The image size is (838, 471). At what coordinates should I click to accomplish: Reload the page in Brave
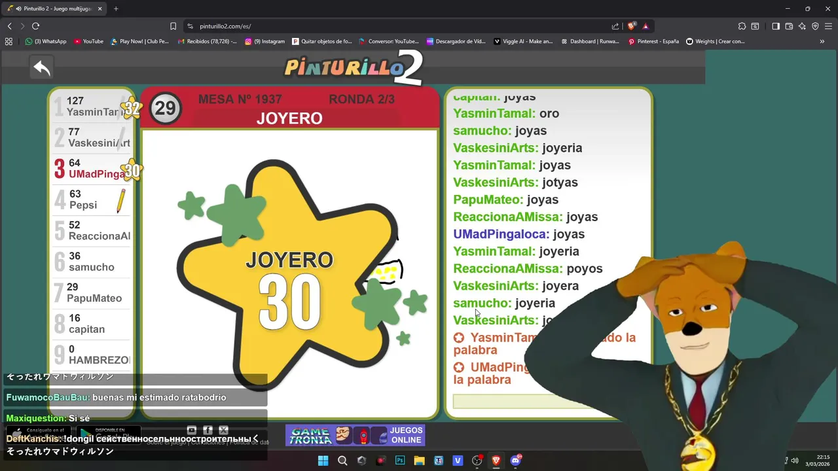[x=35, y=26]
